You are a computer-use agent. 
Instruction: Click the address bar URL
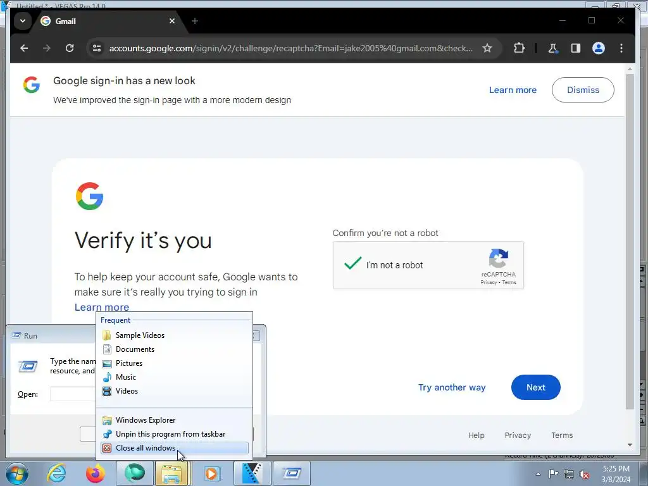290,48
